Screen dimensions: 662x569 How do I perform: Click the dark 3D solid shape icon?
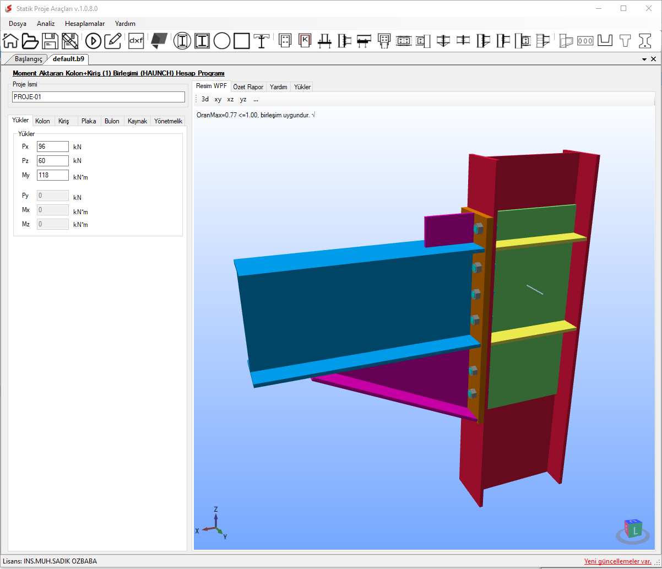159,41
